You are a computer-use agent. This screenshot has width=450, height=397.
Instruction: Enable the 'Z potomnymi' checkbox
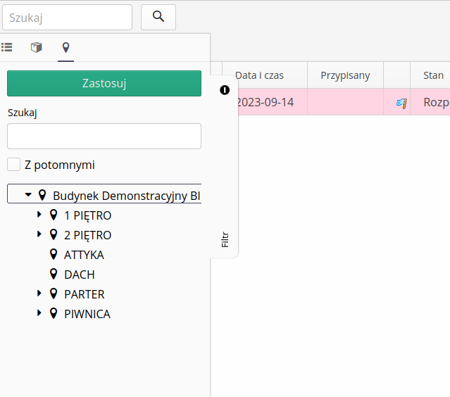(13, 165)
